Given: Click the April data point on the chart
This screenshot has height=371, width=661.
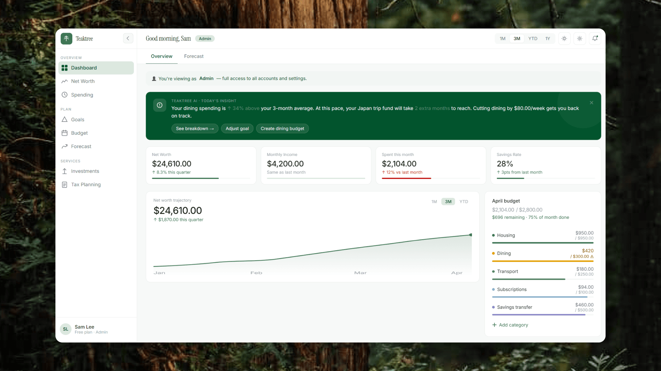Looking at the screenshot, I should pos(471,235).
